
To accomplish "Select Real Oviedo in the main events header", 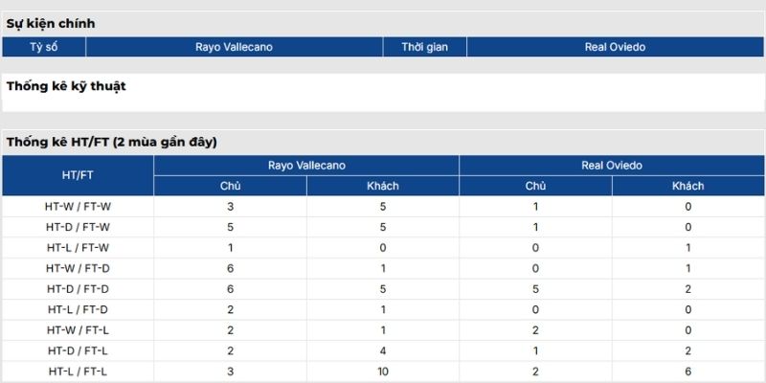I will coord(615,47).
